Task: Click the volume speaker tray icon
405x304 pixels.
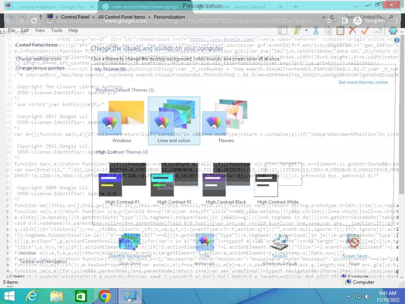Action: [367, 296]
